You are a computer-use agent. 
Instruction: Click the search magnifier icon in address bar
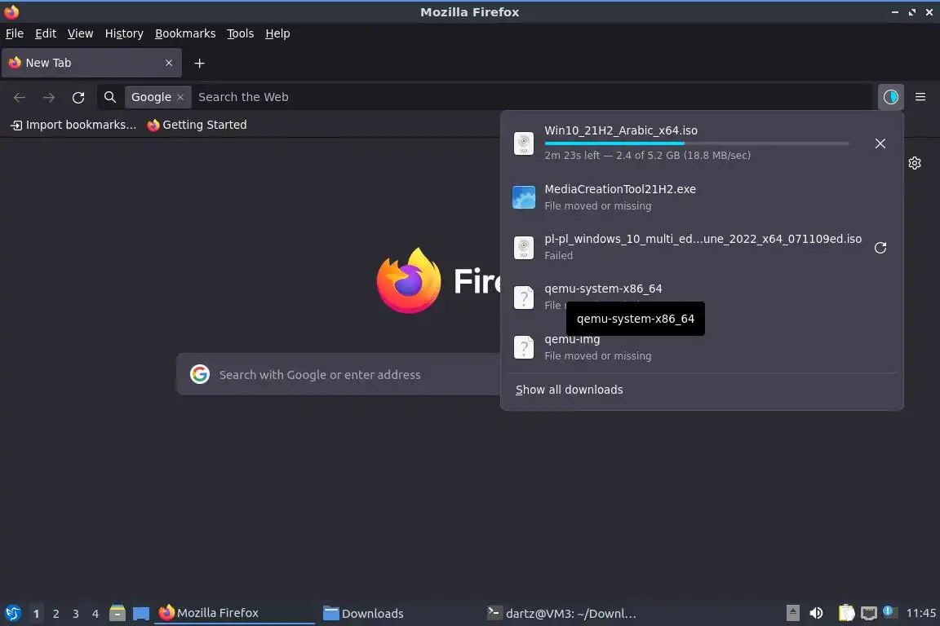[109, 97]
